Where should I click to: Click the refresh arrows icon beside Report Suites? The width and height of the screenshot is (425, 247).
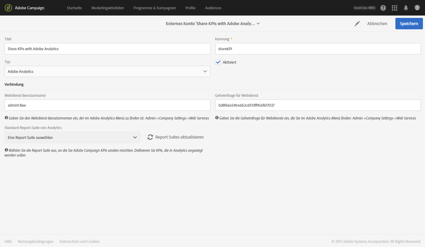(150, 137)
